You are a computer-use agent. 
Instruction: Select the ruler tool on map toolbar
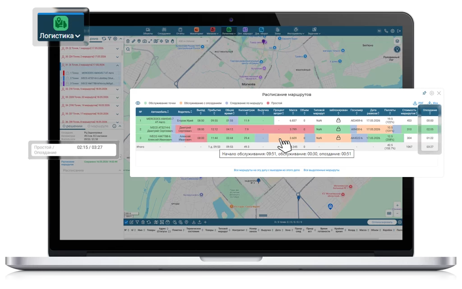[x=134, y=41]
